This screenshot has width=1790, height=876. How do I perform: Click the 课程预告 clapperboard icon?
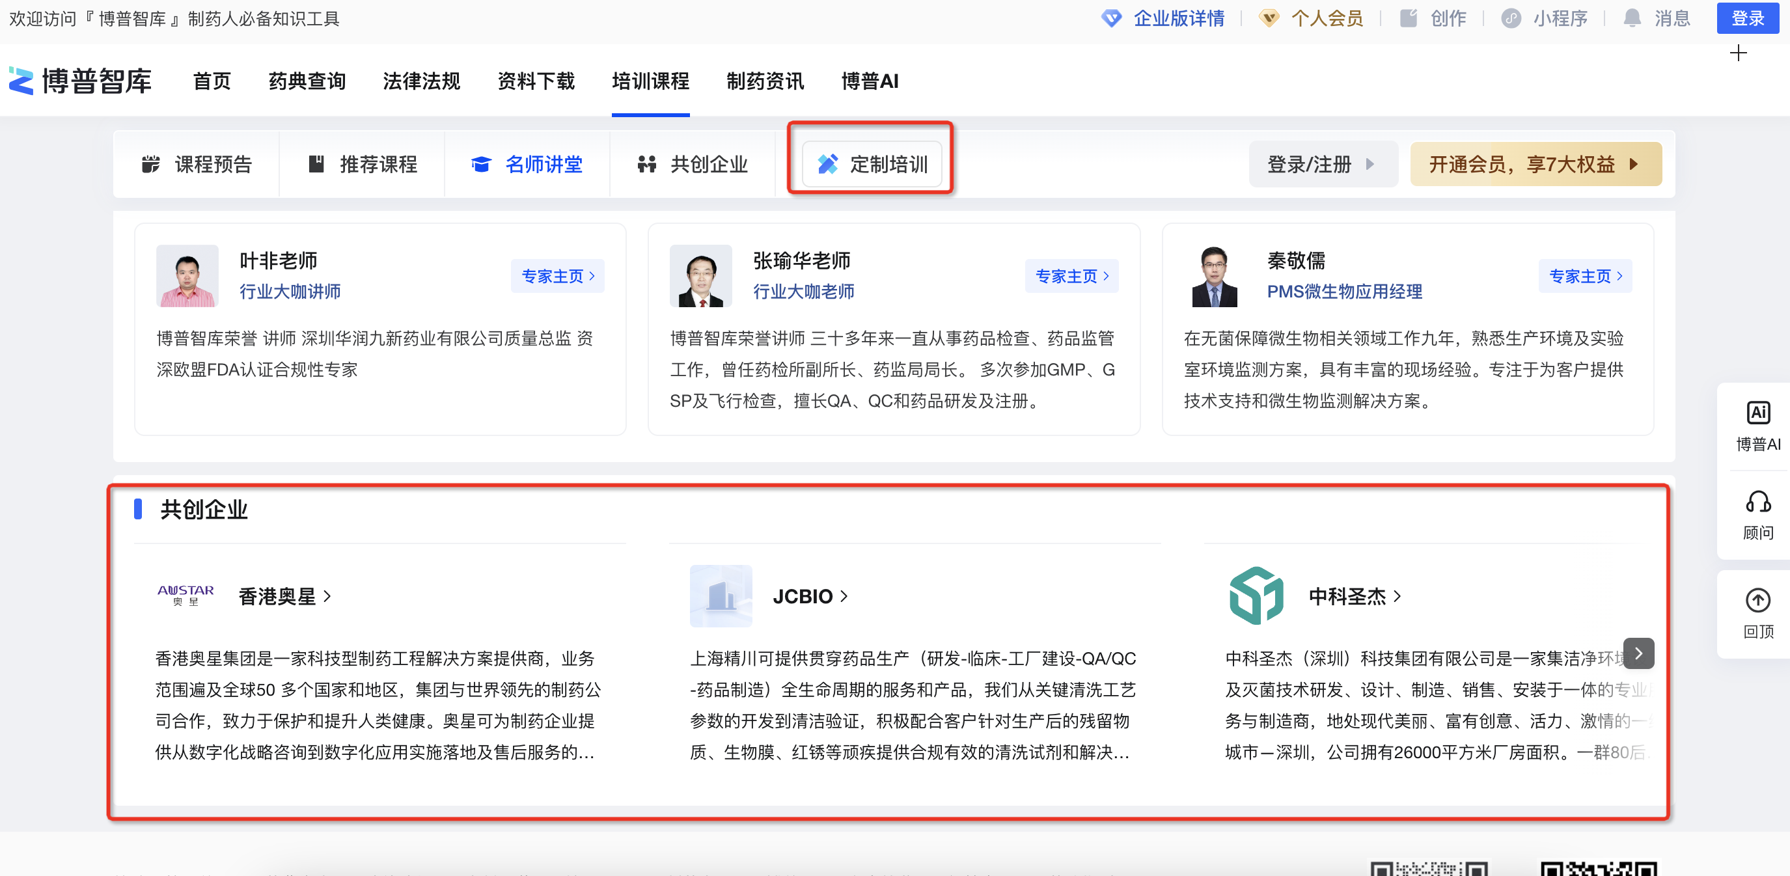[x=151, y=164]
